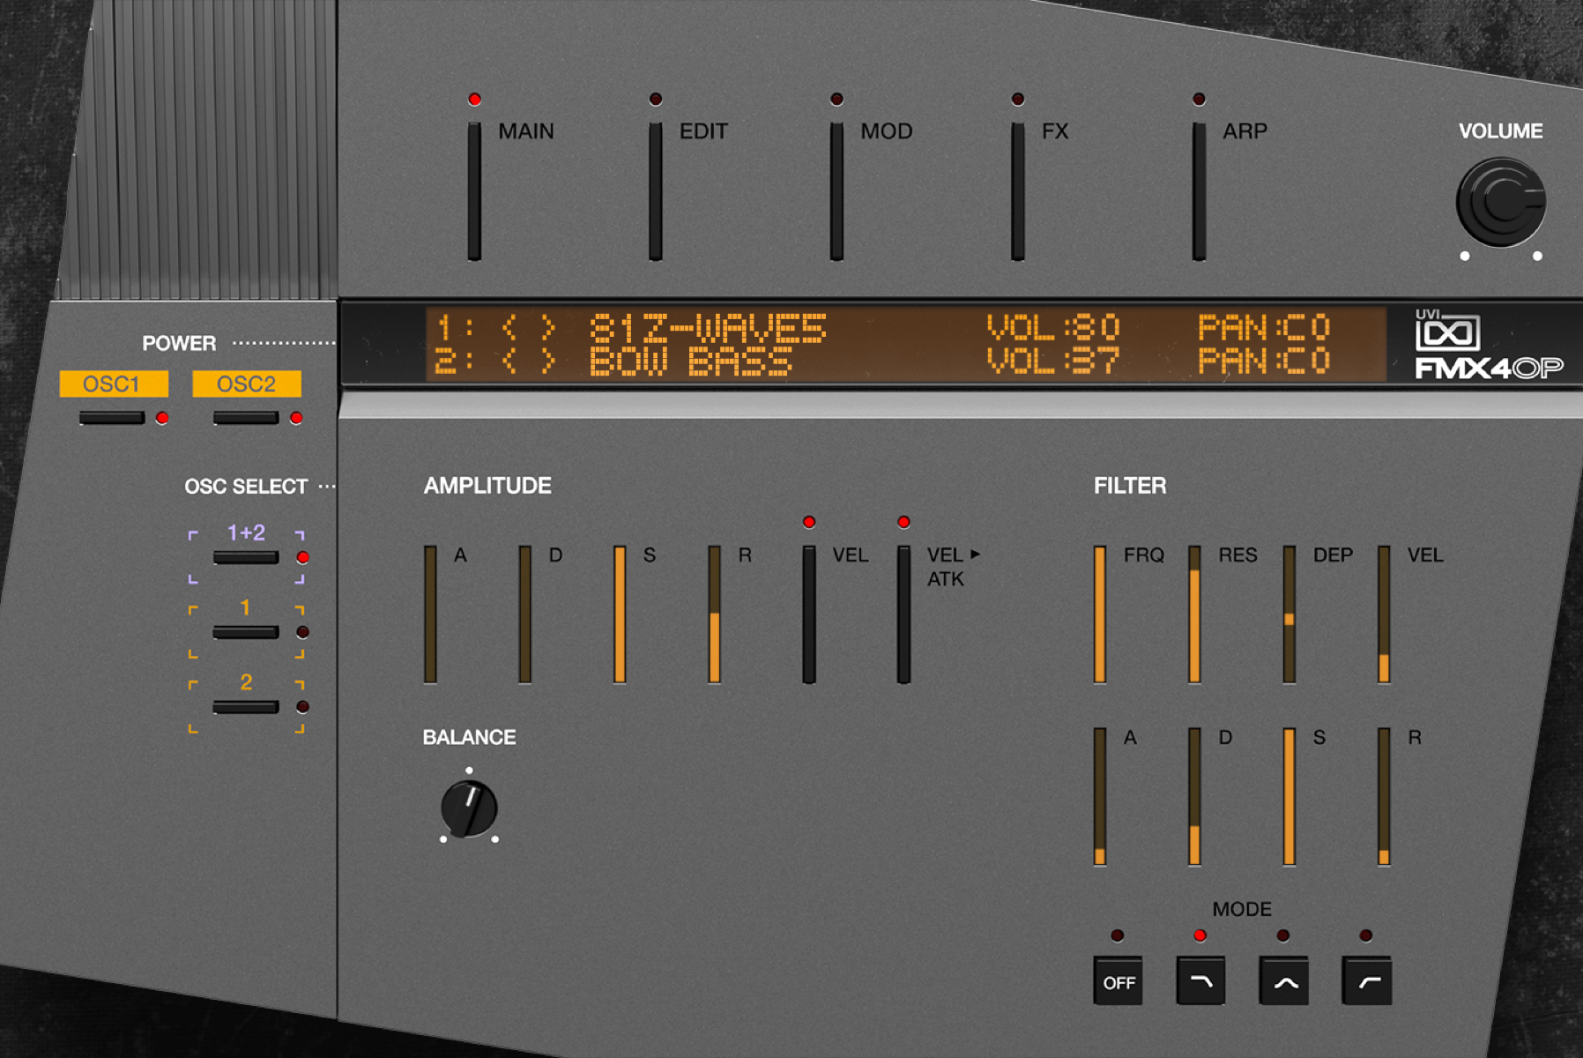The height and width of the screenshot is (1058, 1583).
Task: Click the previous-preset arrow for BOW BASS
Action: 508,361
